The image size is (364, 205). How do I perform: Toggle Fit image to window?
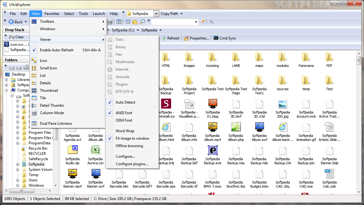pyautogui.click(x=132, y=138)
